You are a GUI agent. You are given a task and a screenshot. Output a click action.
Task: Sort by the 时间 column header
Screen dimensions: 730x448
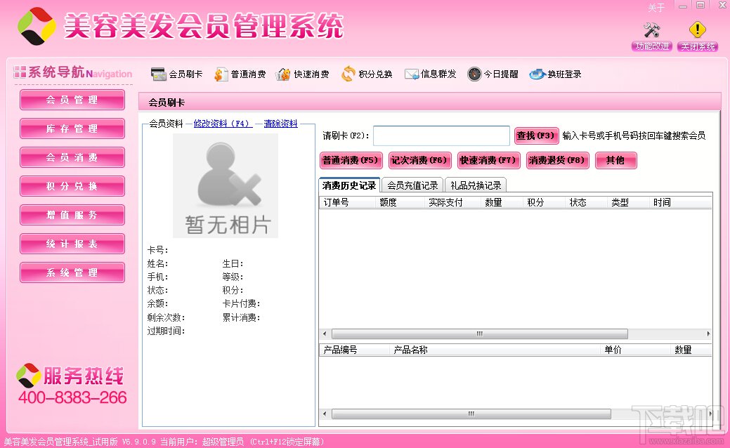click(681, 202)
